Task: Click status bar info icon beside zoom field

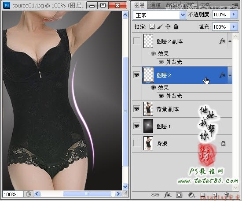Action: click(x=29, y=194)
